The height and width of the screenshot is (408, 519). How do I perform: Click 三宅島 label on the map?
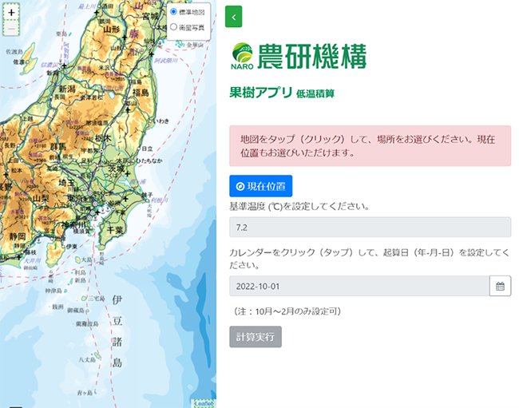pos(97,299)
